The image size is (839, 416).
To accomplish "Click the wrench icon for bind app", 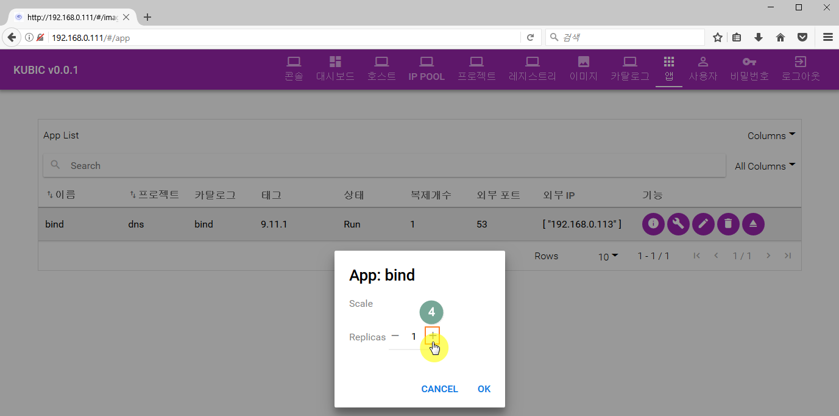I will click(678, 224).
